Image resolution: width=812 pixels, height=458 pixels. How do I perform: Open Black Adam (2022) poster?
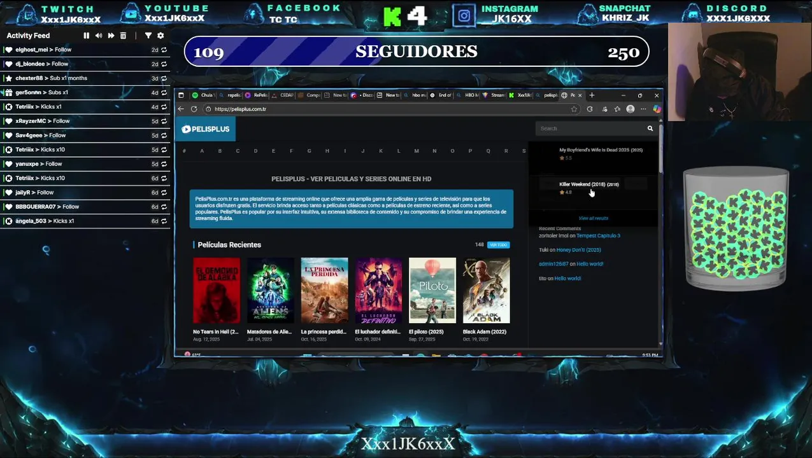[486, 291]
